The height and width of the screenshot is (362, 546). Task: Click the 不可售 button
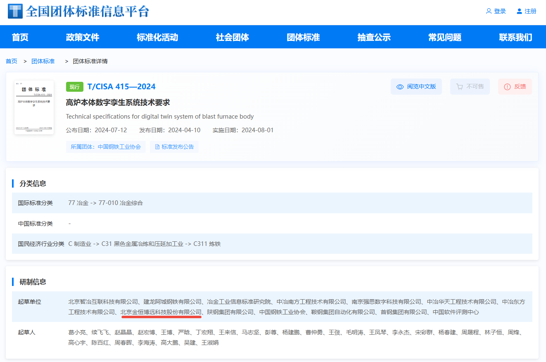[470, 87]
